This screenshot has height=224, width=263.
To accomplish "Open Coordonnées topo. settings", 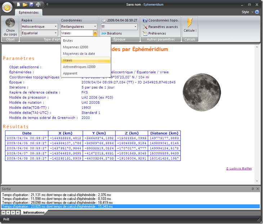I will pos(161,20).
